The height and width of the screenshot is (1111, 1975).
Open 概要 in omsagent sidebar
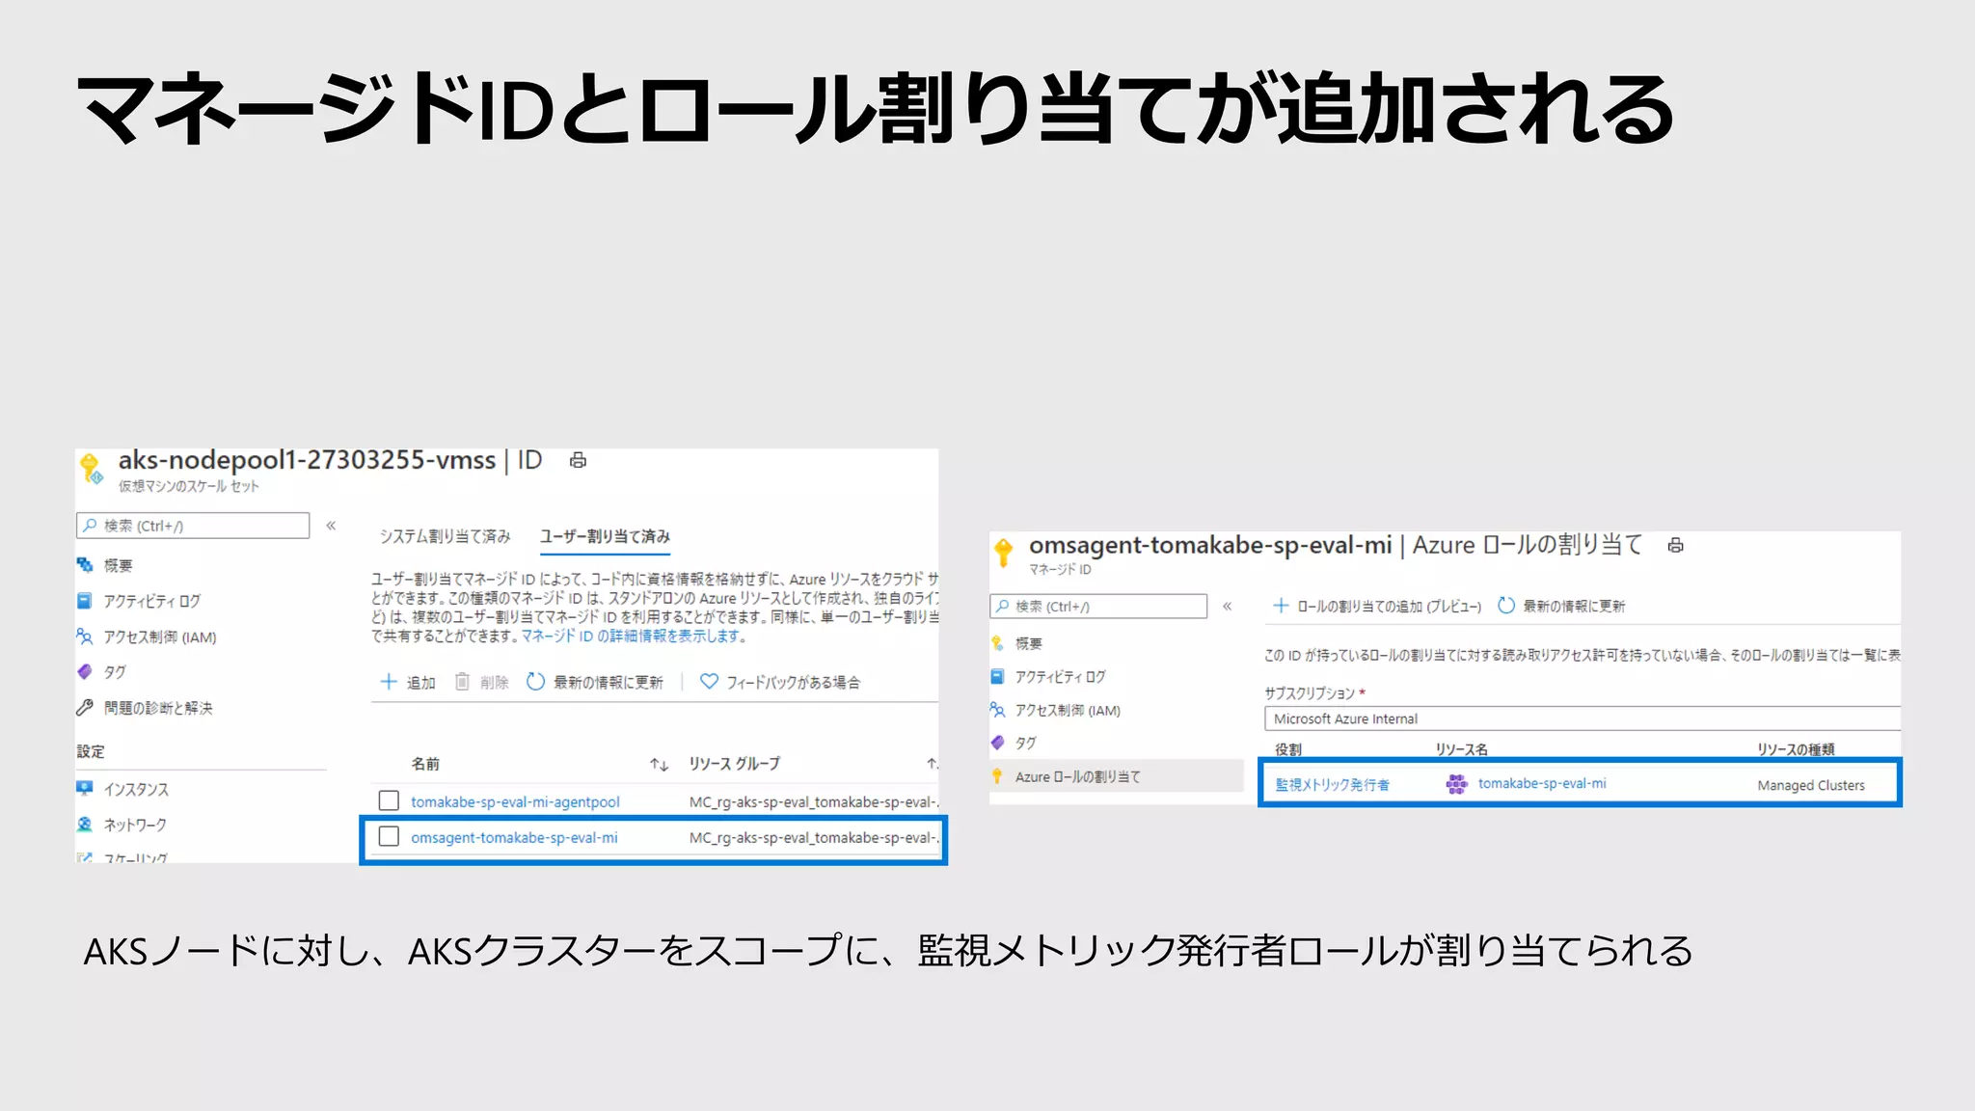(x=1028, y=643)
